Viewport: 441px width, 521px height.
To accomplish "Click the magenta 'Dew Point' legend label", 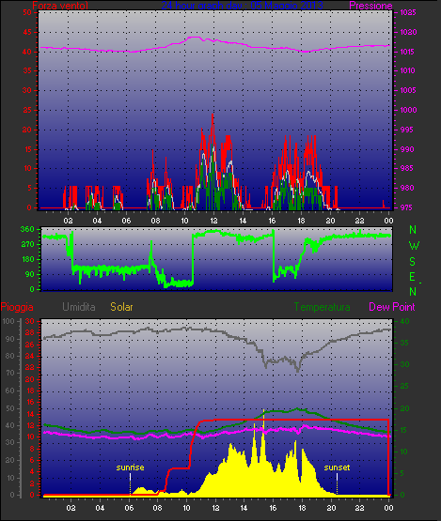I will pos(392,307).
